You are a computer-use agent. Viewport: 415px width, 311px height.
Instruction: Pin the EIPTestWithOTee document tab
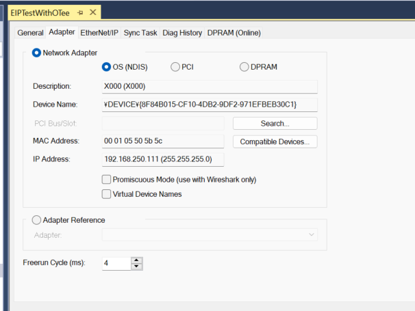pyautogui.click(x=80, y=13)
